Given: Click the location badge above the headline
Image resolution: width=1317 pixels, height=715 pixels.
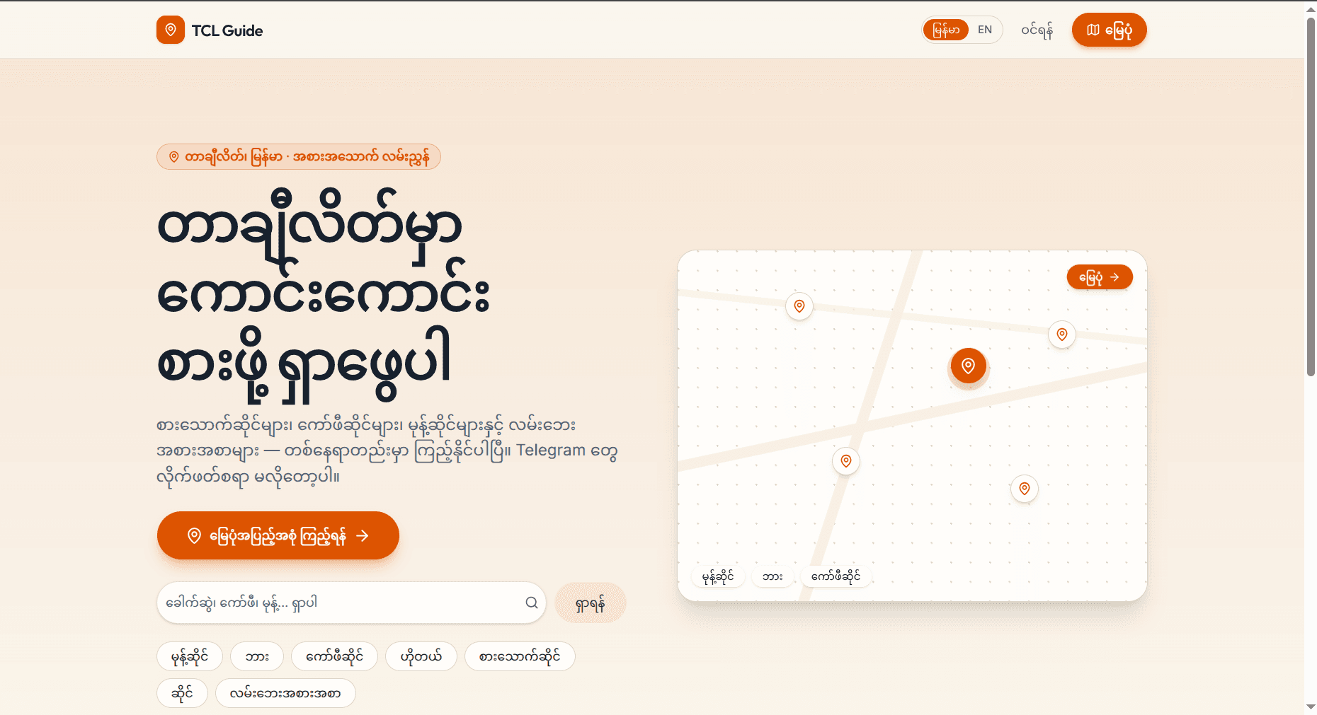Looking at the screenshot, I should coord(299,157).
